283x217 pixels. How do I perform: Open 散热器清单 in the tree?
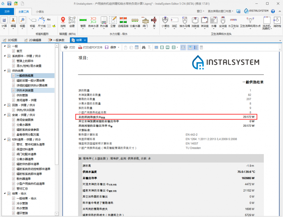(x=24, y=179)
